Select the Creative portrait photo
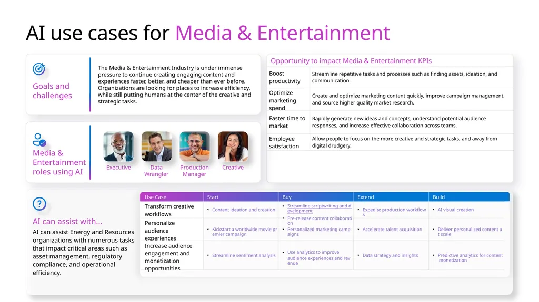539x302 pixels. [233, 147]
